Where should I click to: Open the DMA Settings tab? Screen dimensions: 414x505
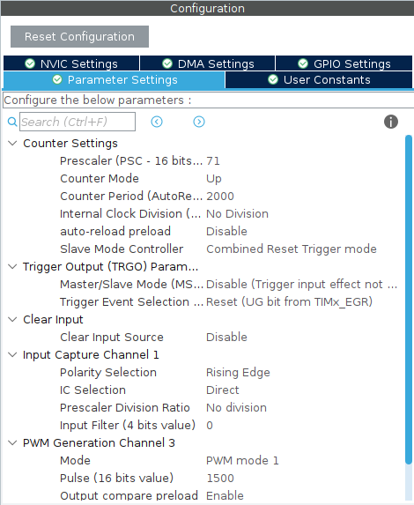click(x=208, y=63)
